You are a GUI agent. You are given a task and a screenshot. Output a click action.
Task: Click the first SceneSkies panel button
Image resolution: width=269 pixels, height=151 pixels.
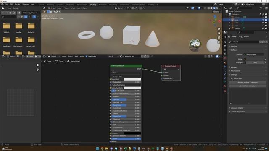248,83
